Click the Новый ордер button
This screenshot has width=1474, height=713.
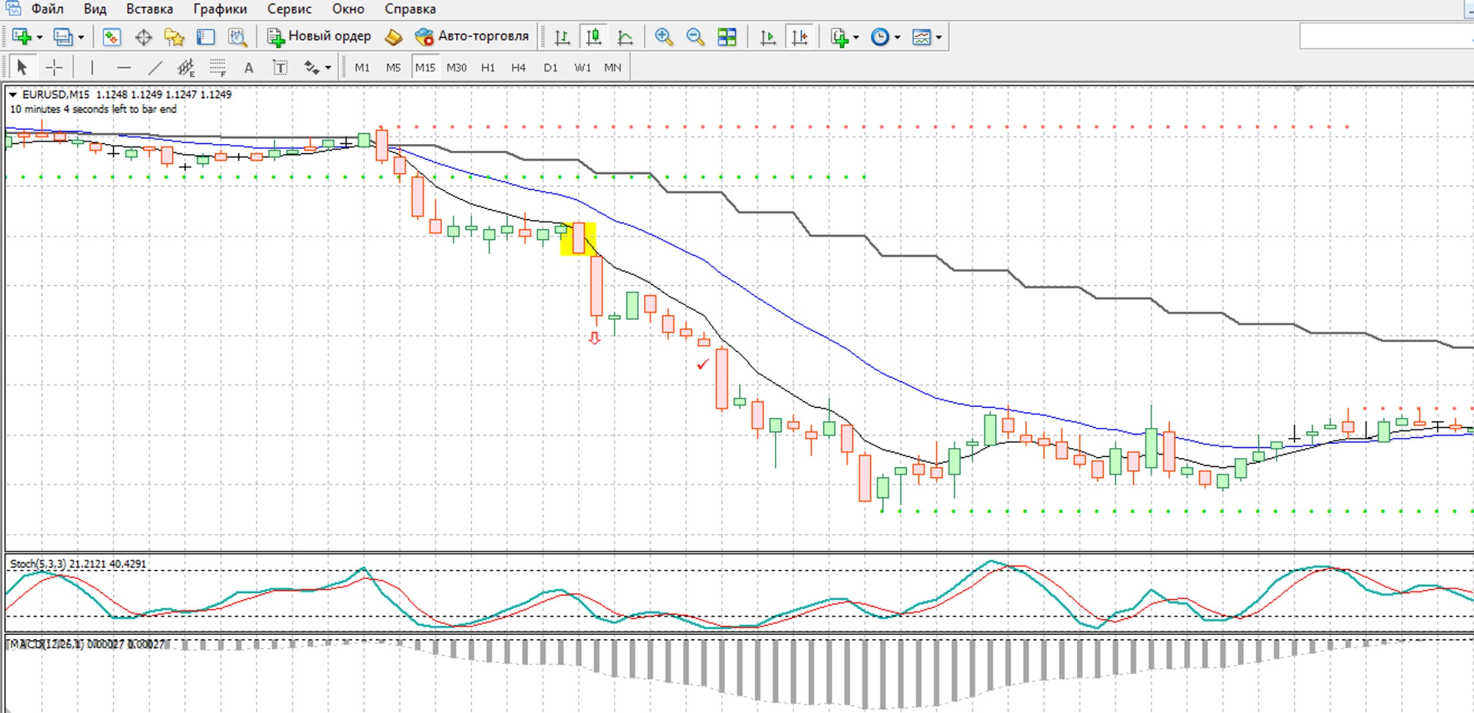(319, 37)
